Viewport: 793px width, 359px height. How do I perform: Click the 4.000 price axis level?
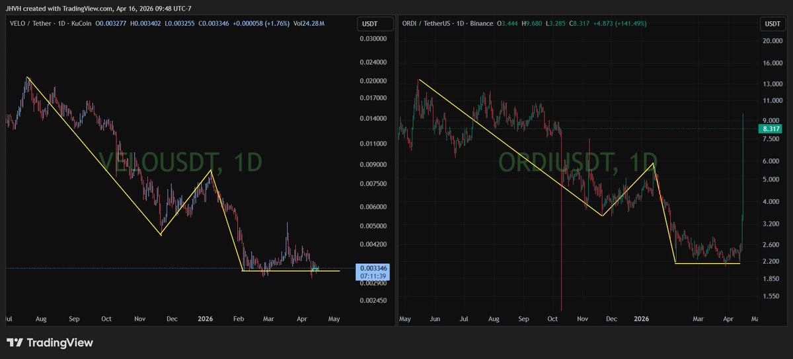click(771, 202)
